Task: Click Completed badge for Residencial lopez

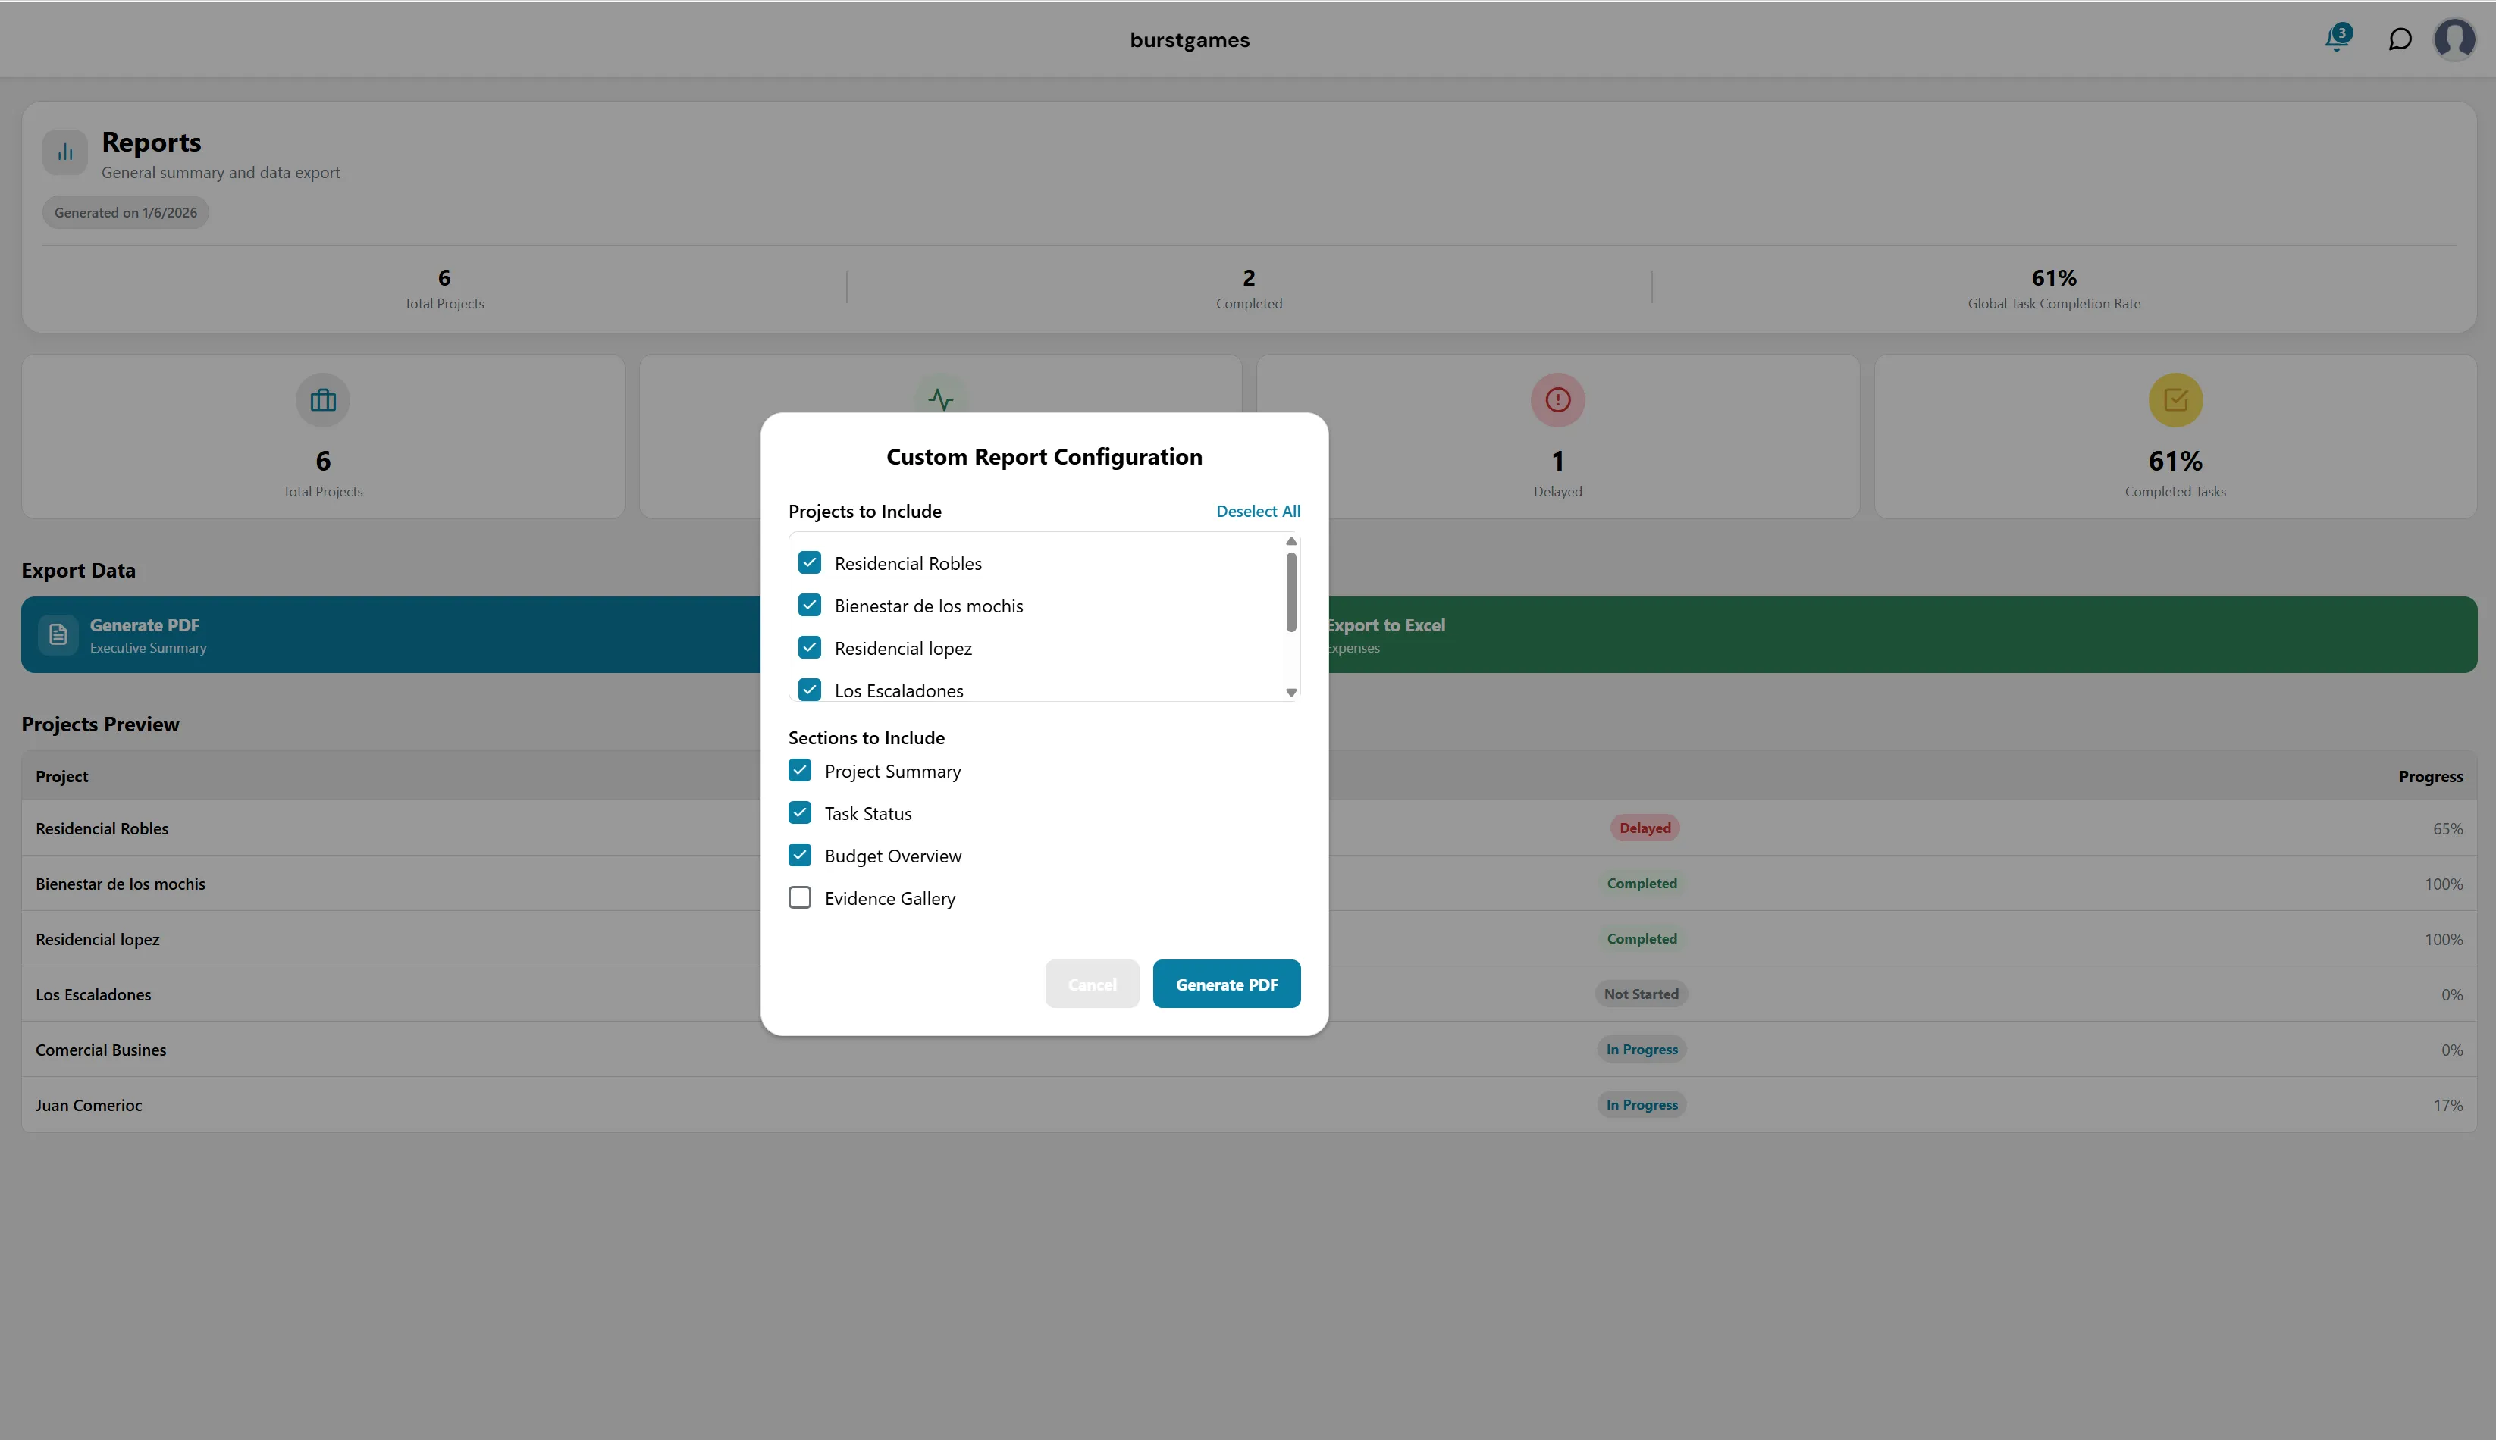Action: (x=1642, y=938)
